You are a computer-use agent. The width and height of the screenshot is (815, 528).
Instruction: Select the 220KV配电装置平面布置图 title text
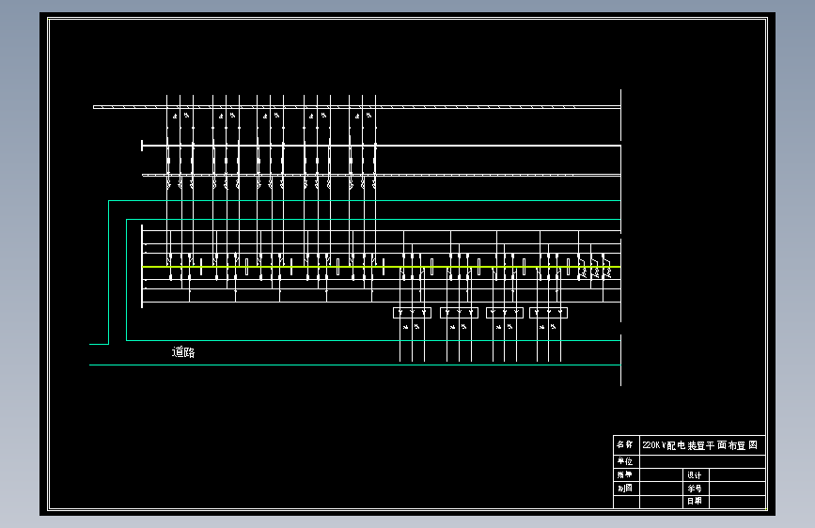click(699, 445)
